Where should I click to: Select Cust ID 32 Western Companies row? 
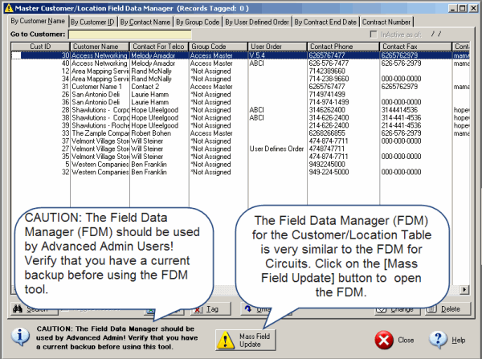[240, 172]
